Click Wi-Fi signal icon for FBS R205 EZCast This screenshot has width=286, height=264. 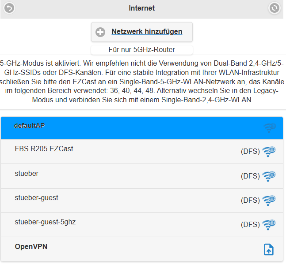(x=269, y=152)
